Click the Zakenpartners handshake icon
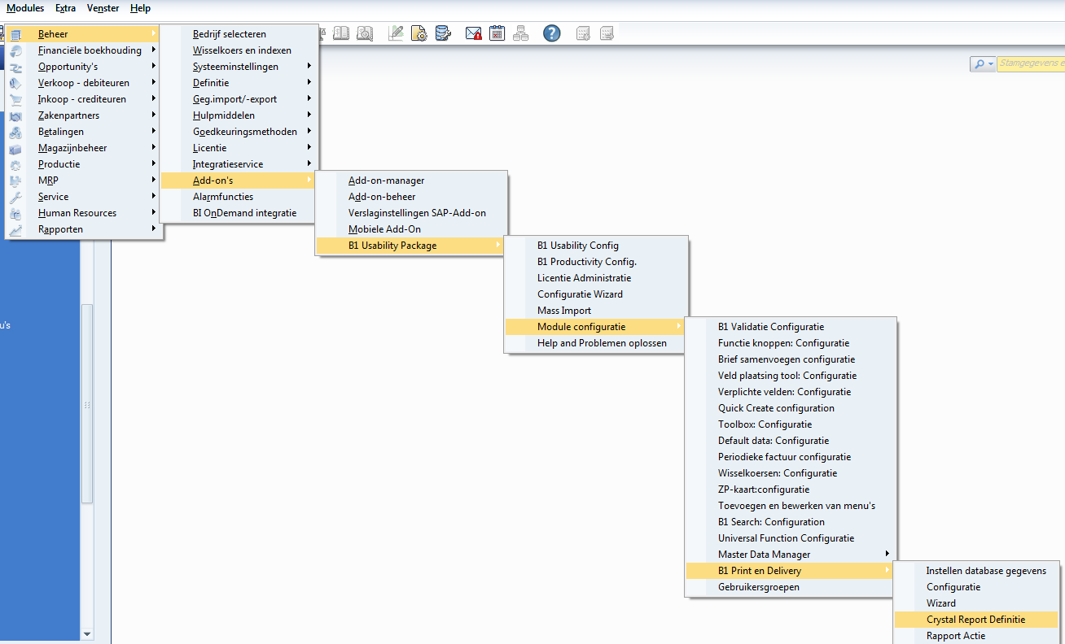The width and height of the screenshot is (1065, 644). pyautogui.click(x=15, y=115)
